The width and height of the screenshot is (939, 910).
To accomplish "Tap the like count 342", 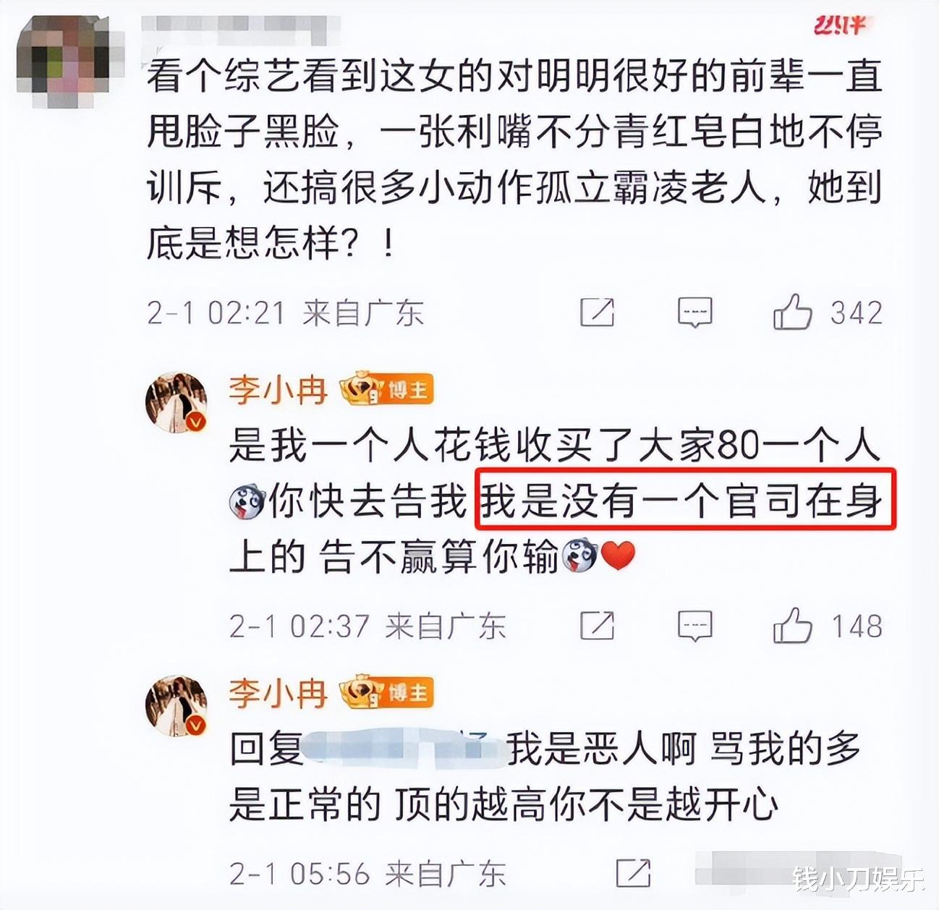I will coord(857,312).
